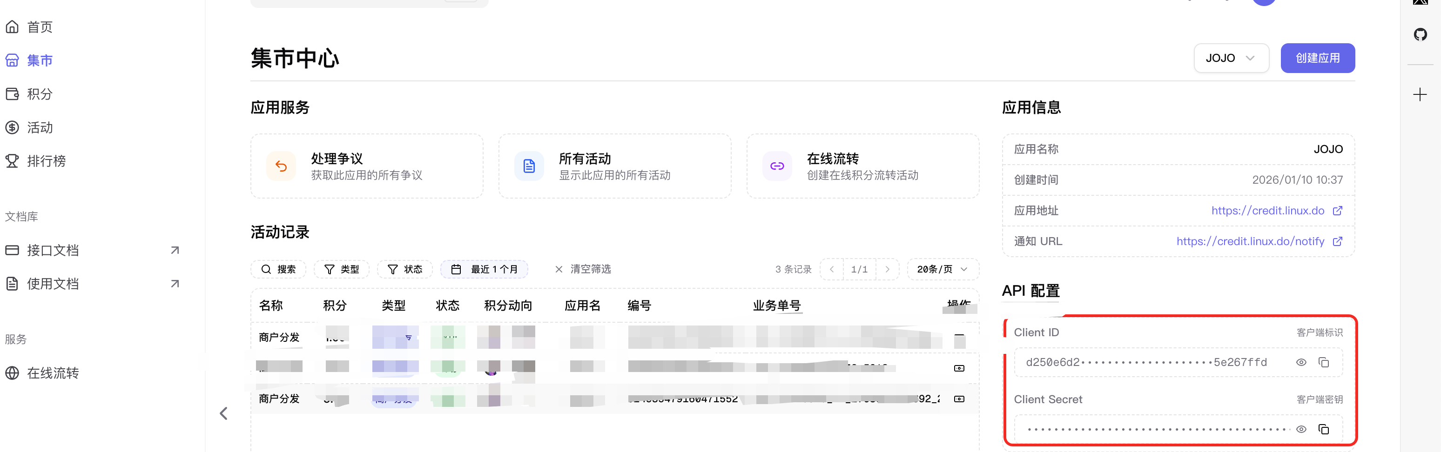
Task: Open the https://credit.linux.do link
Action: click(x=1267, y=211)
